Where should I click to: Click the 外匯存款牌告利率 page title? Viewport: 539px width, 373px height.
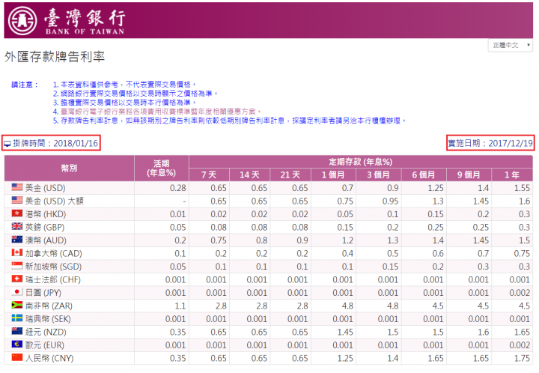coord(55,57)
